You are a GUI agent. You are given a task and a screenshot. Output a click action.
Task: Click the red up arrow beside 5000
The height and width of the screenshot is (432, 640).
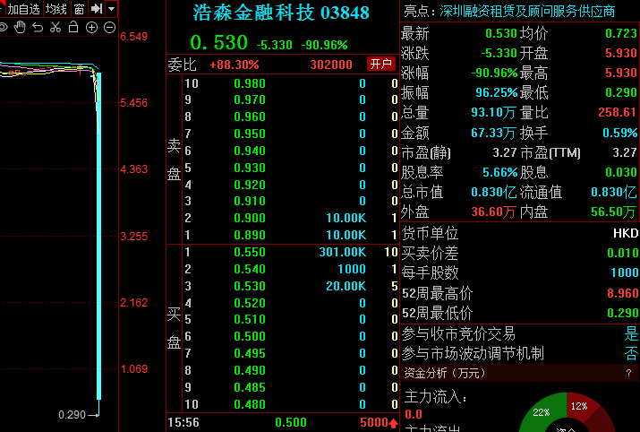(393, 423)
